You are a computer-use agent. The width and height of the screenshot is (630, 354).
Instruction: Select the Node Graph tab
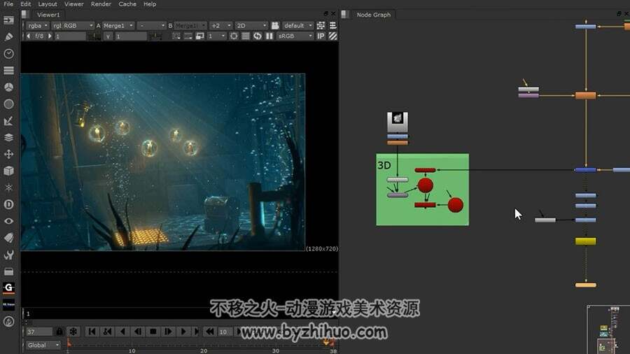(x=374, y=15)
